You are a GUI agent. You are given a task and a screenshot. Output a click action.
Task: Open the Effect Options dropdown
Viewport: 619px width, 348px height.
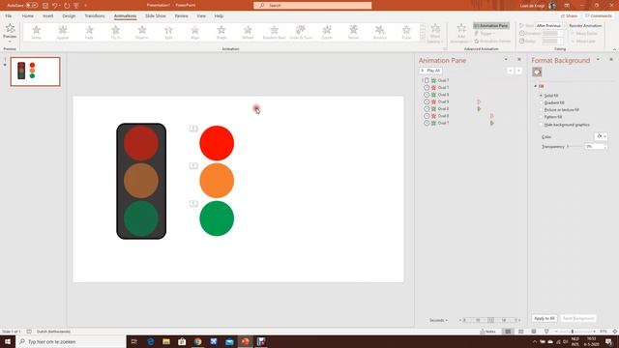pyautogui.click(x=435, y=33)
